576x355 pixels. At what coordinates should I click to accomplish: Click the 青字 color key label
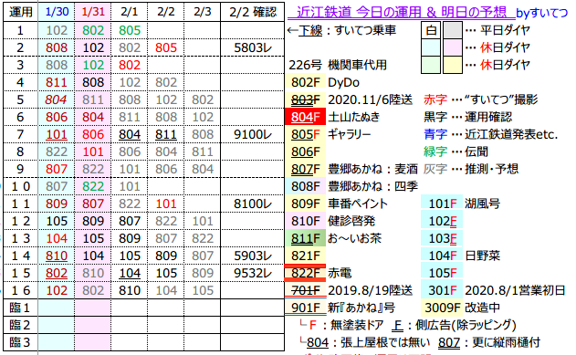(435, 134)
